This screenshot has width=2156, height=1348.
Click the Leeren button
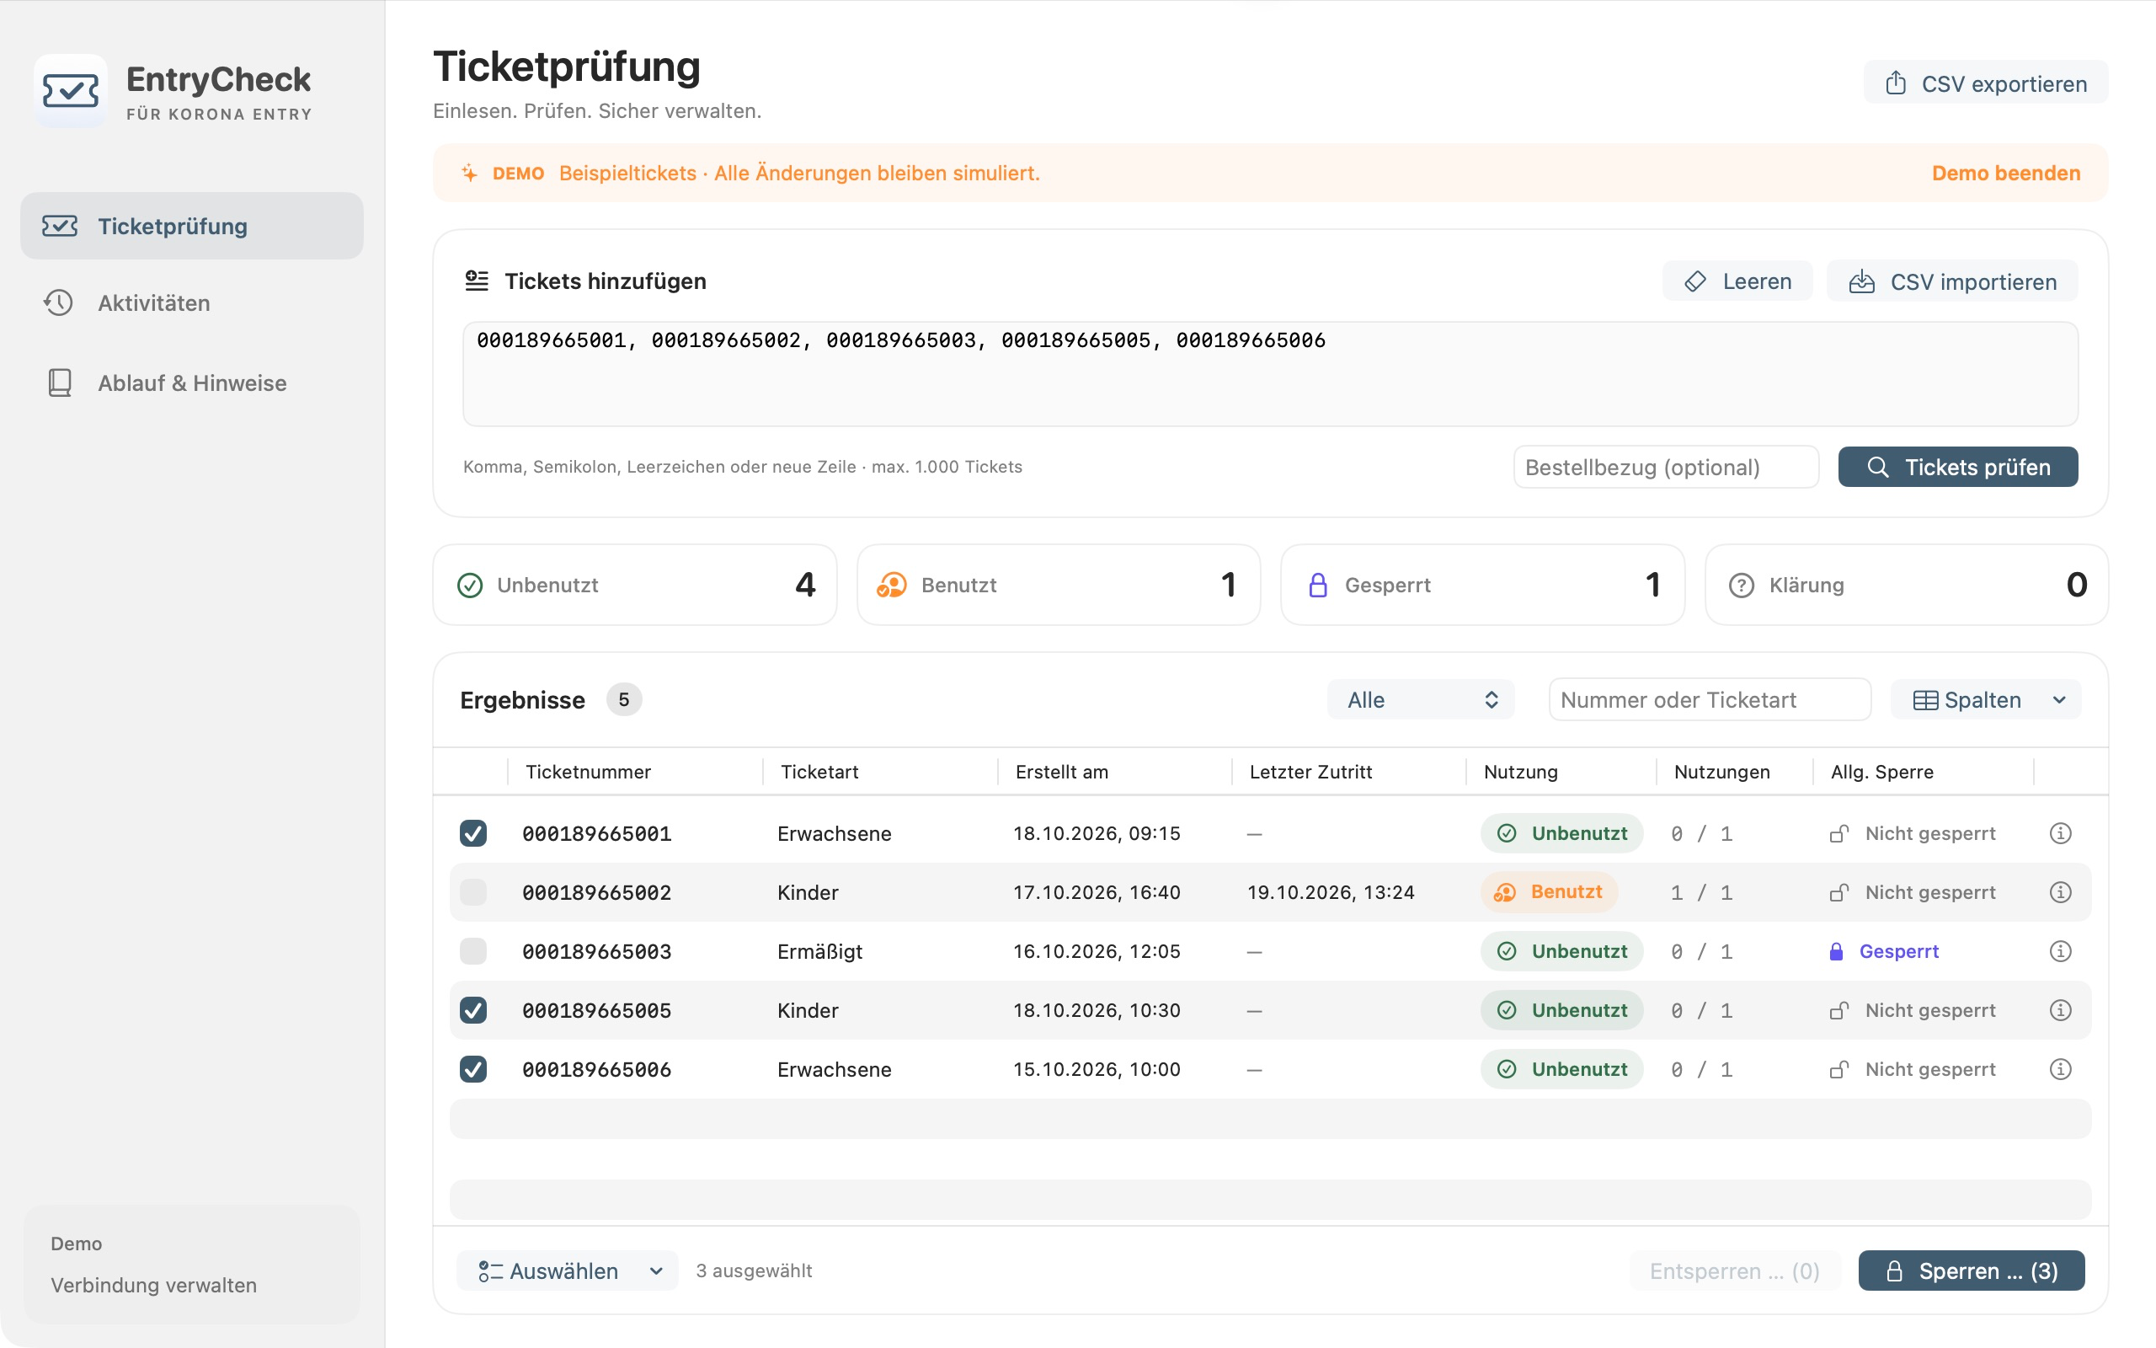[1737, 281]
